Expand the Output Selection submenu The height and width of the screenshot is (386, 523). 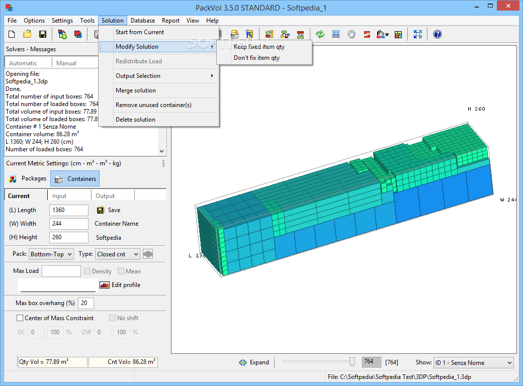pyautogui.click(x=159, y=76)
